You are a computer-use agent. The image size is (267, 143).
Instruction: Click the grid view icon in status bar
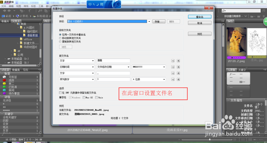(243, 140)
